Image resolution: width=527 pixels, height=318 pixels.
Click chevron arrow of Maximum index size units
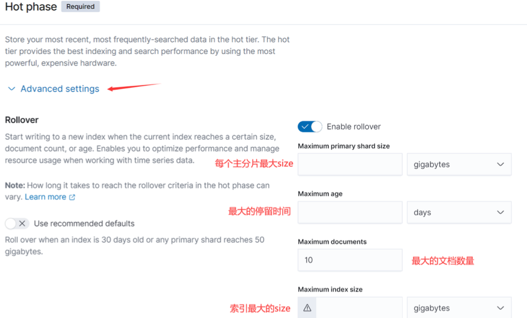[x=500, y=308]
